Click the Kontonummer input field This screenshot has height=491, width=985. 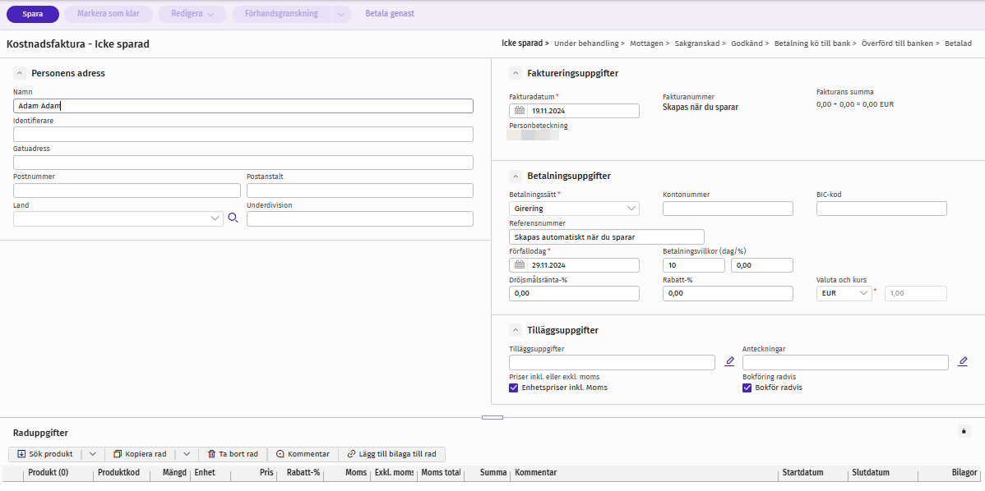[728, 209]
